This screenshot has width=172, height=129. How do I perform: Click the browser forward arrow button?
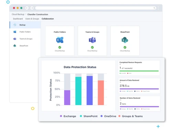pyautogui.click(x=32, y=8)
